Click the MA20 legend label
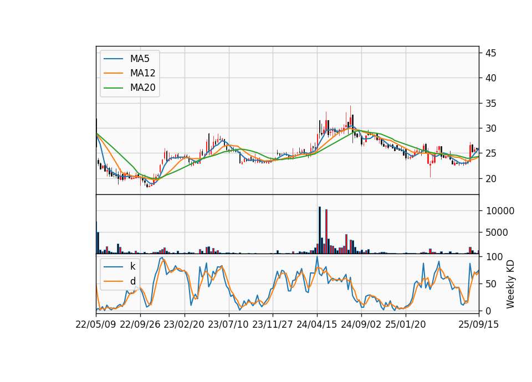Image resolution: width=532 pixels, height=382 pixels. point(142,88)
